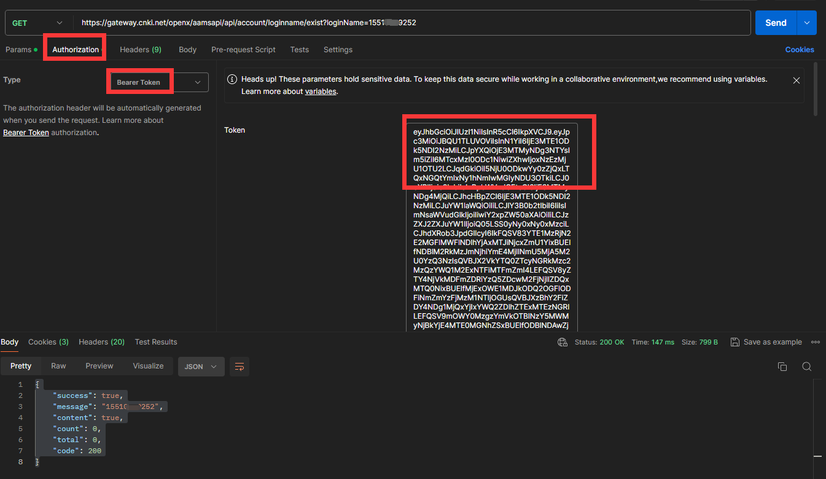Click the blue Send button
Screen dimensions: 826x479
[x=776, y=23]
